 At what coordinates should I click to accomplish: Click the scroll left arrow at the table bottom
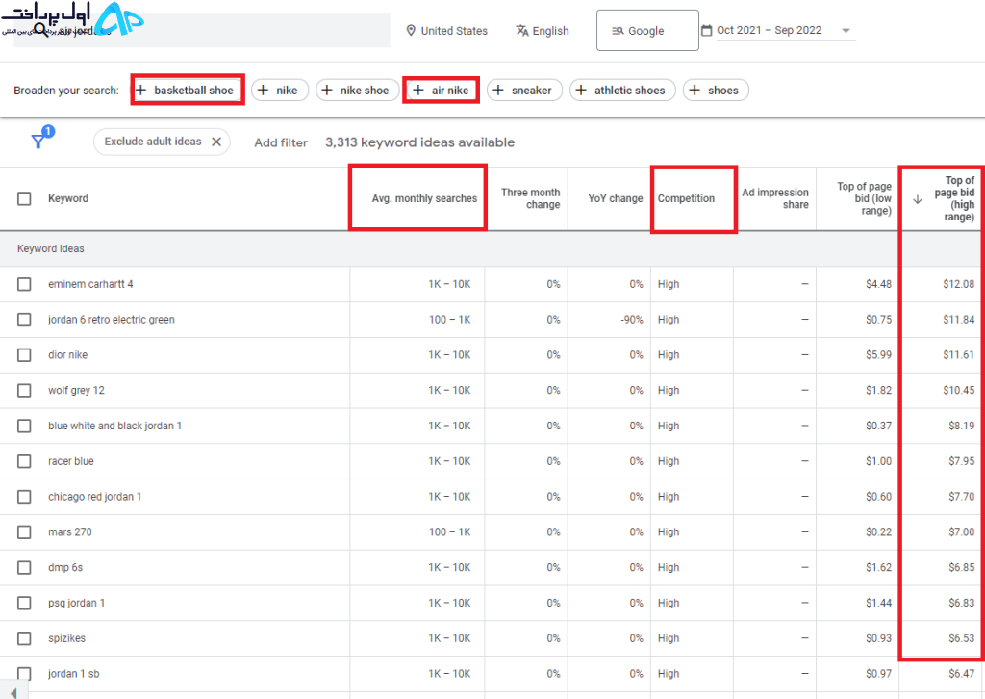coord(13,692)
